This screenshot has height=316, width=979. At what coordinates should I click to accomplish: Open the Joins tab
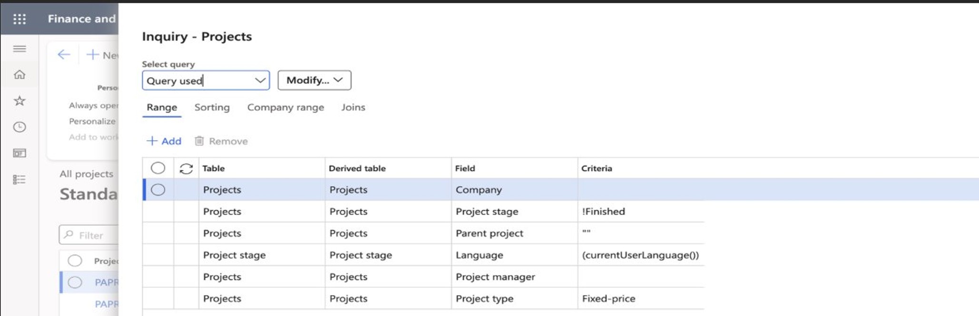[x=353, y=107]
